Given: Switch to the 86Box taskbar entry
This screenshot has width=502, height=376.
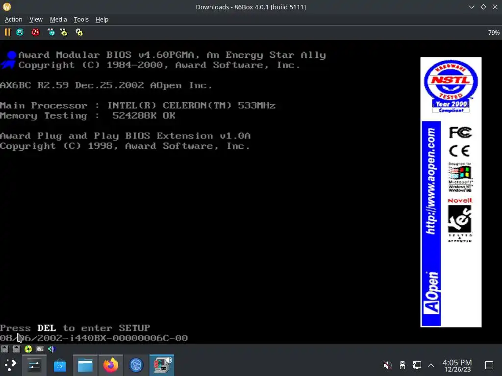Looking at the screenshot, I should [x=162, y=365].
